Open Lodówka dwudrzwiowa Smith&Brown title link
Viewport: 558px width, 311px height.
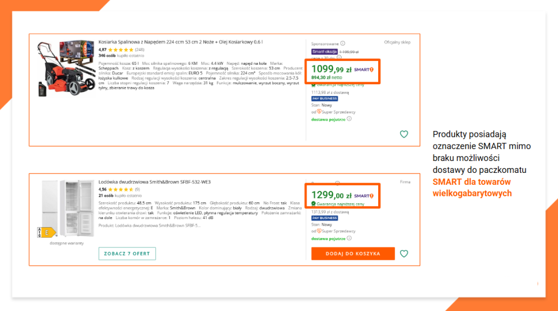(x=154, y=182)
